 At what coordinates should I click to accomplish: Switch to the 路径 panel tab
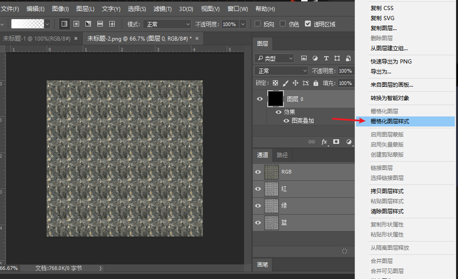[x=282, y=155]
